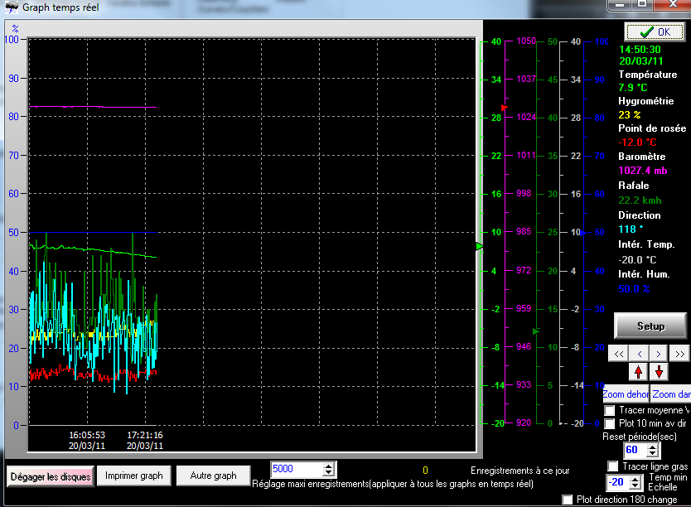Print the graph with Imprimer graph
The width and height of the screenshot is (691, 507).
[134, 476]
